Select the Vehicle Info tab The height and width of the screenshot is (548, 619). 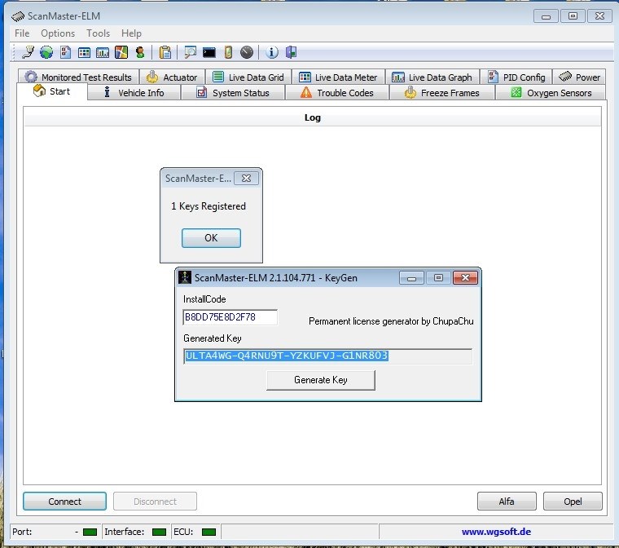(133, 93)
